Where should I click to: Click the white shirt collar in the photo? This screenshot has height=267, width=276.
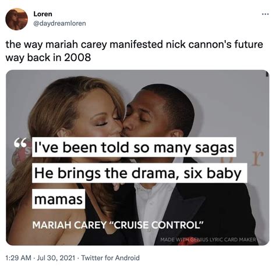pos(147,188)
